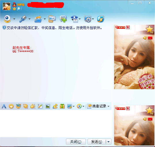155x147 pixels.
Task: Insert a picture with image icon
Action: (x=48, y=106)
